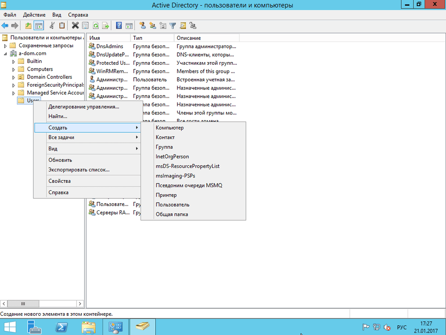This screenshot has height=335, width=446.
Task: Expand the Сохраненные запросы tree node
Action: click(5, 46)
